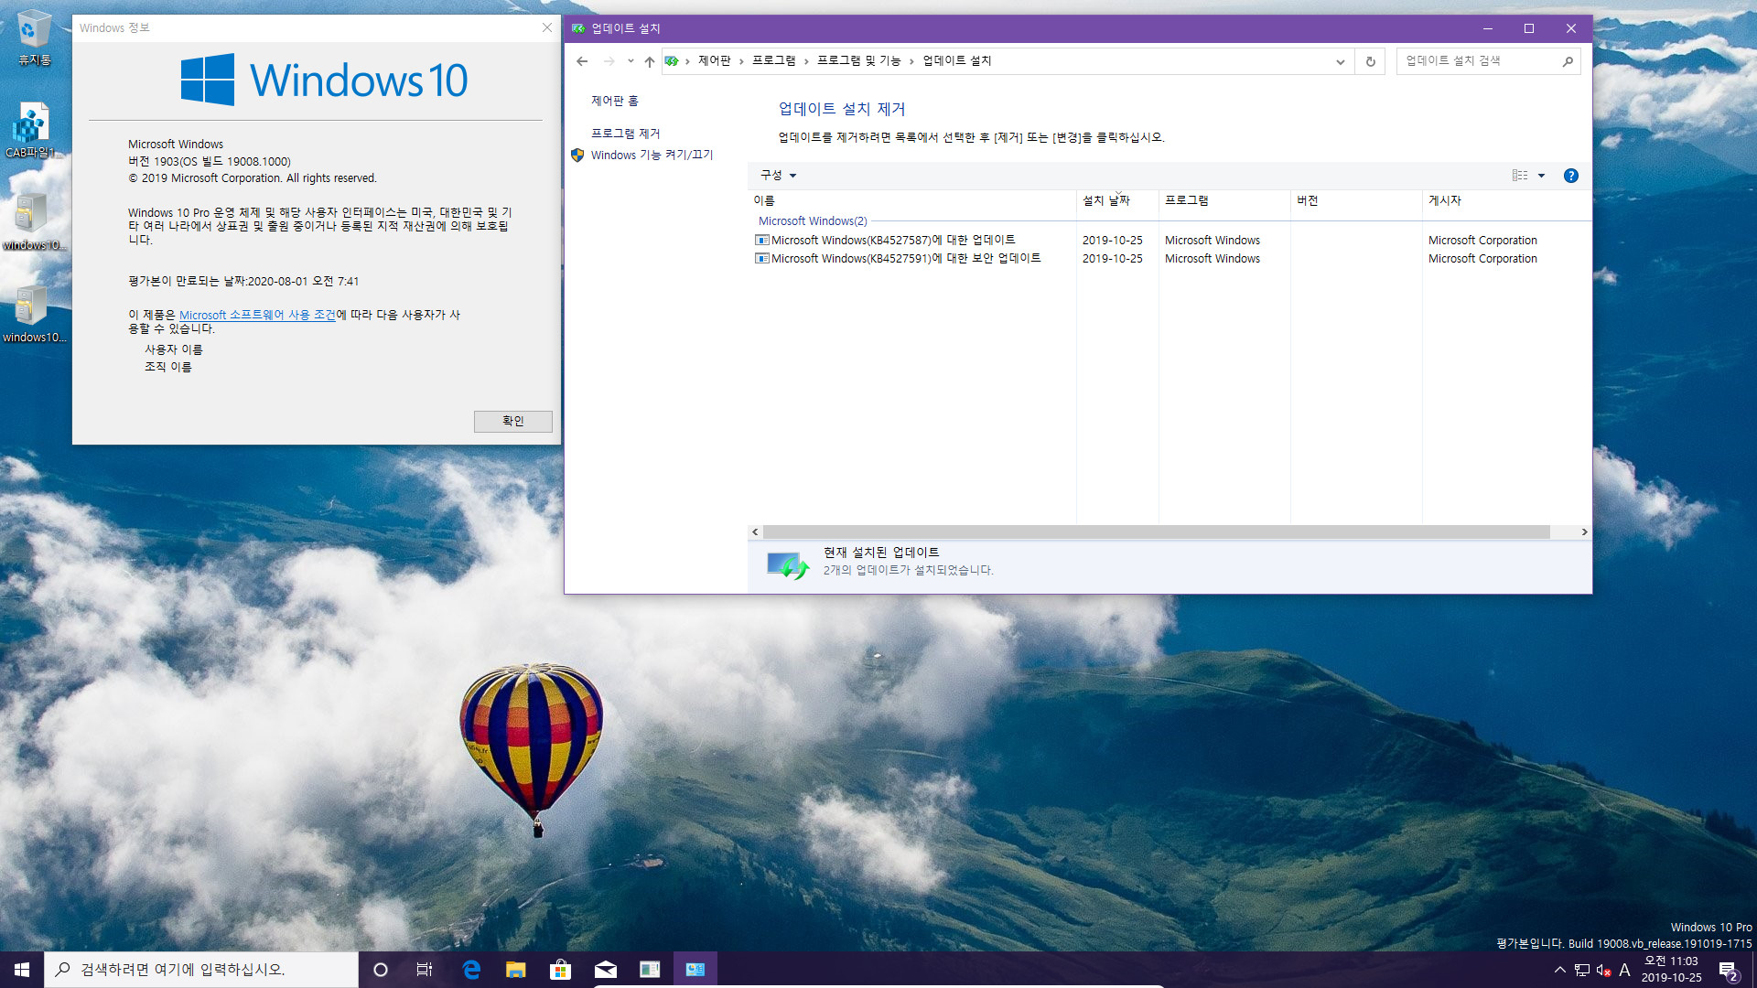
Task: Click the horizontal scrollbar thumb
Action: pos(1156,532)
